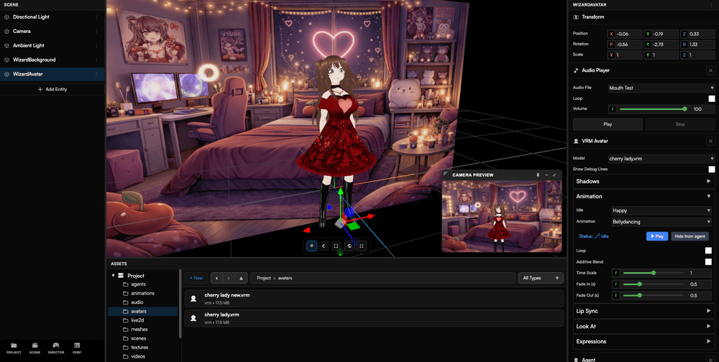
Task: Open the Animation dropdown set to Bellydancing
Action: tap(661, 222)
